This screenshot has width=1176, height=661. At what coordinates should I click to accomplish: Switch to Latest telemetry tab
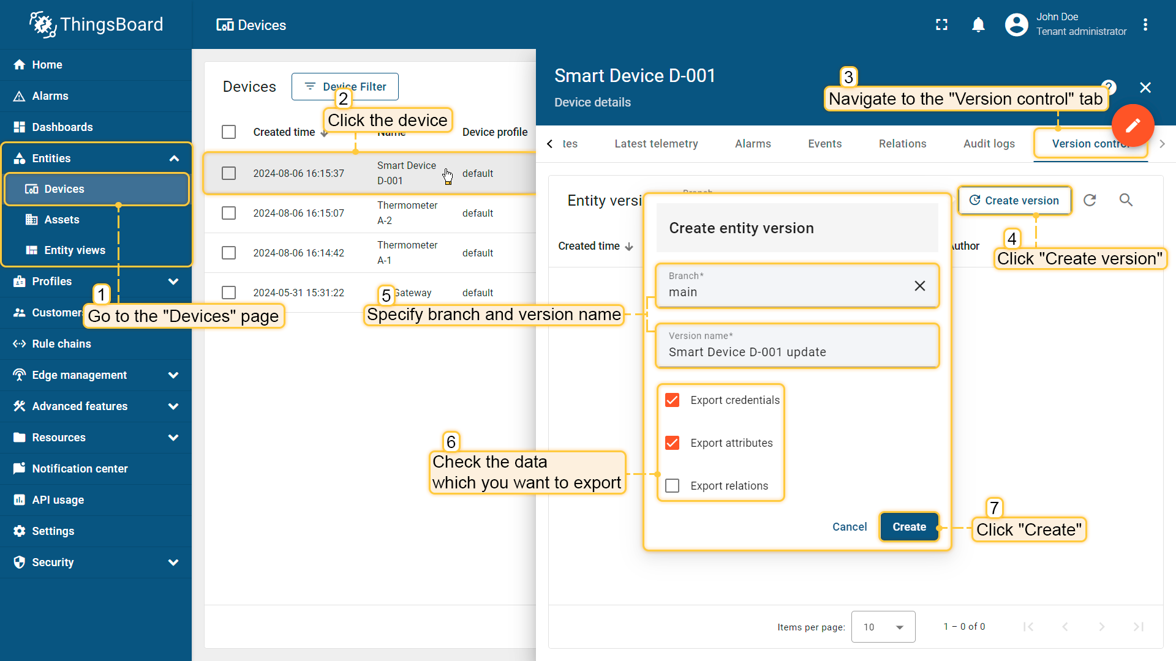(x=656, y=144)
